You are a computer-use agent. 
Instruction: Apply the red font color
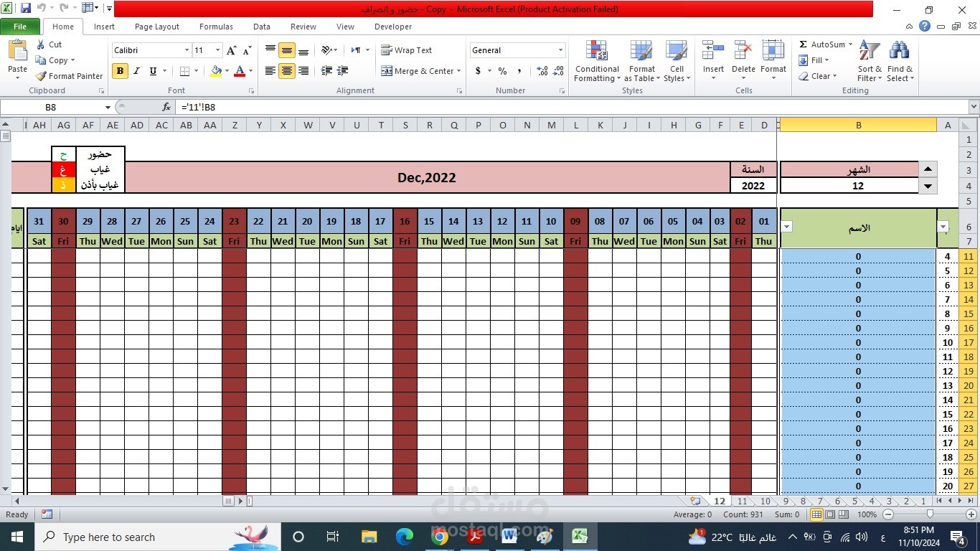point(240,71)
